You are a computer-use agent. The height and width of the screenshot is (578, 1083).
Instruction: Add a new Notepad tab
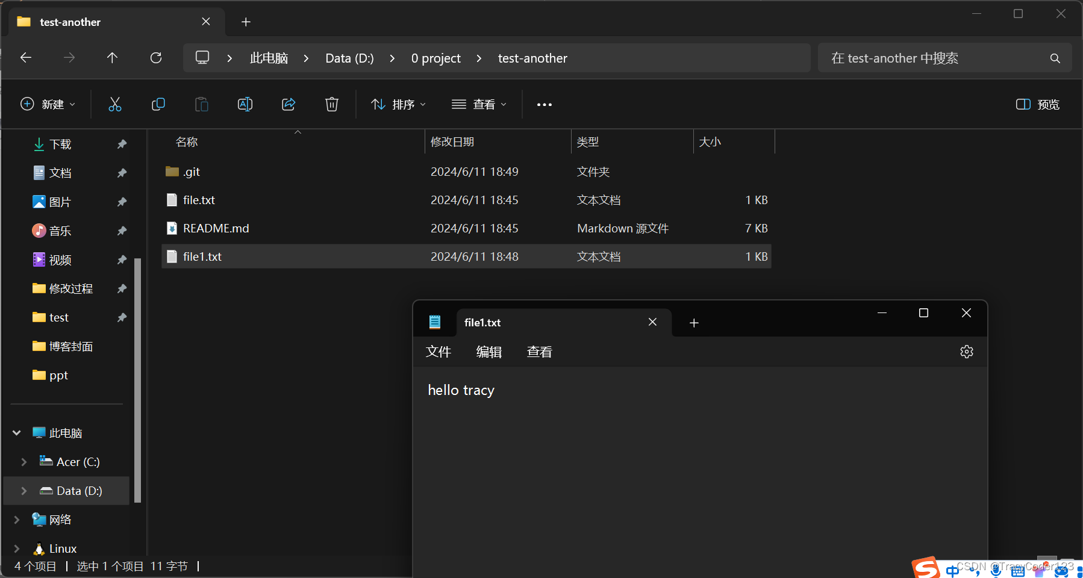click(x=694, y=323)
